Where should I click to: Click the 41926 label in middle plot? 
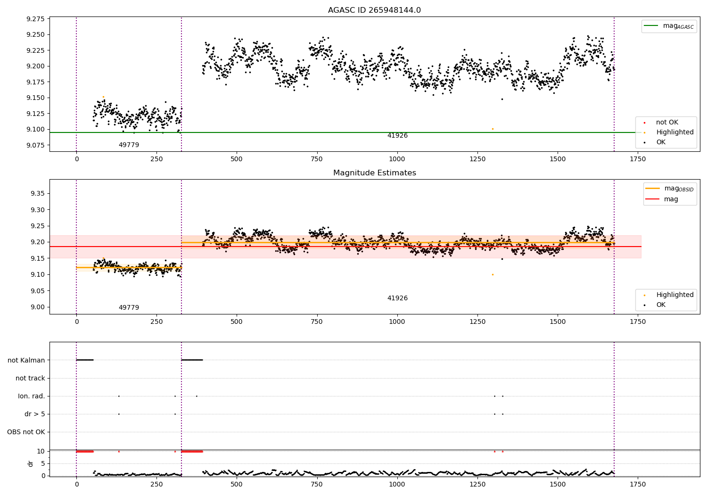[x=397, y=298]
